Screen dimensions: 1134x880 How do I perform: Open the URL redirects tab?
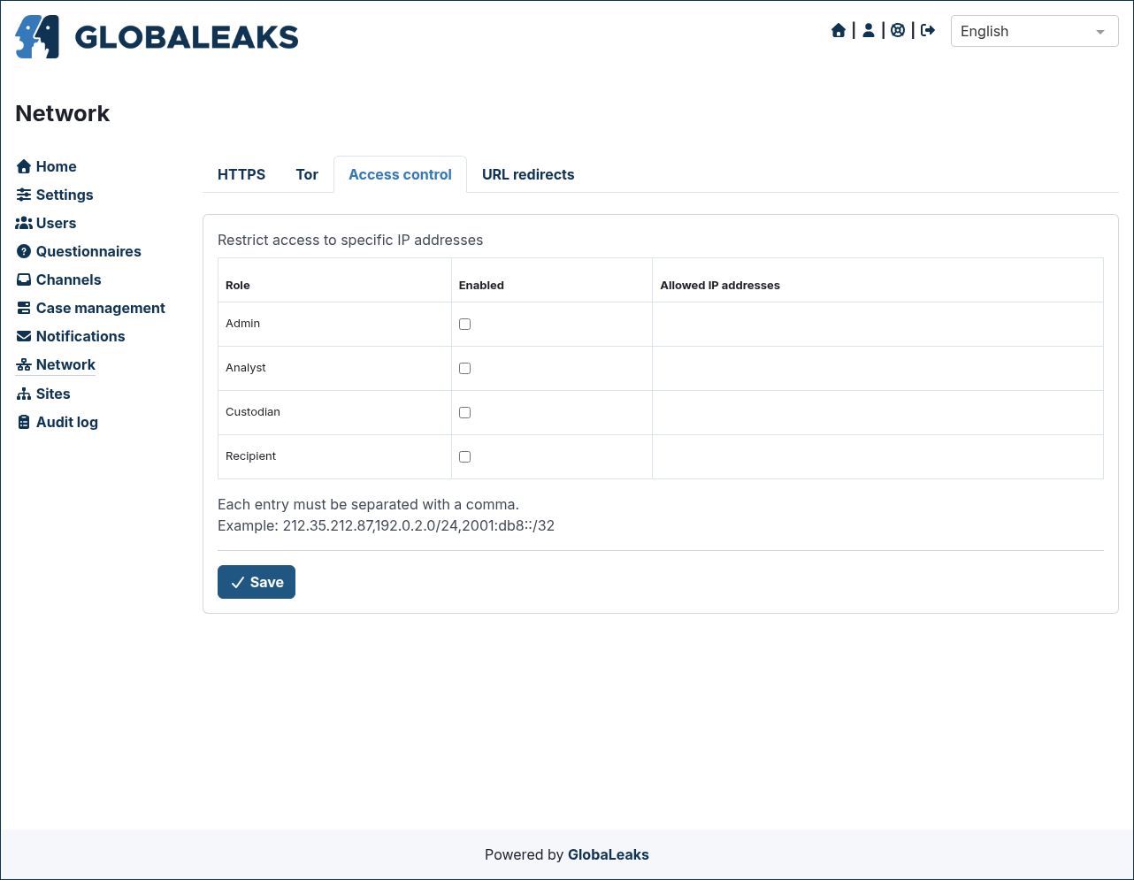pyautogui.click(x=528, y=174)
